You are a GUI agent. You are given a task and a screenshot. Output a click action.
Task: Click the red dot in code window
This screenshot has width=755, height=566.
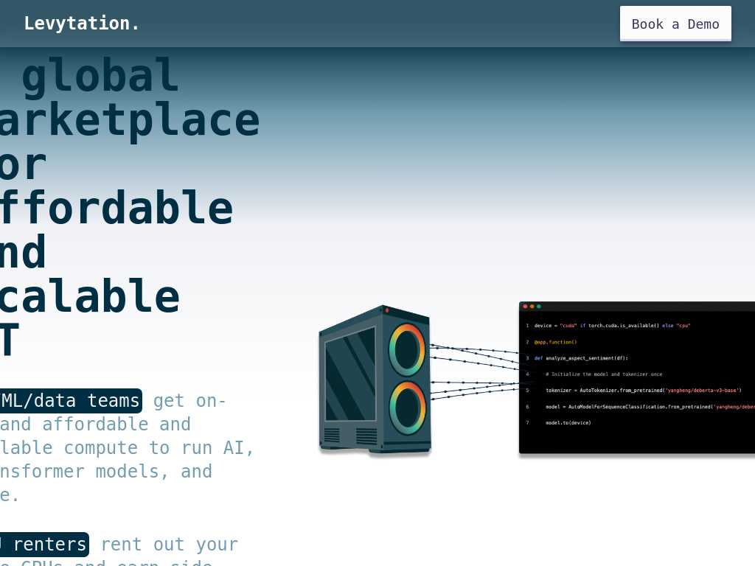pyautogui.click(x=525, y=307)
